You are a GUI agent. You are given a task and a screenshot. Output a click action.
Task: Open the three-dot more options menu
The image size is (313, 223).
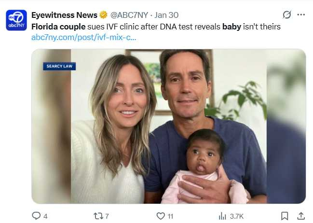[301, 14]
